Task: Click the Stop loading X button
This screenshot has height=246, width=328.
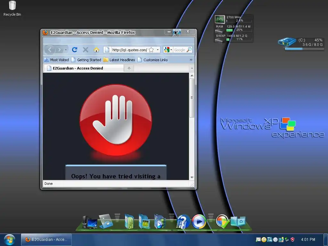Action: pyautogui.click(x=85, y=50)
